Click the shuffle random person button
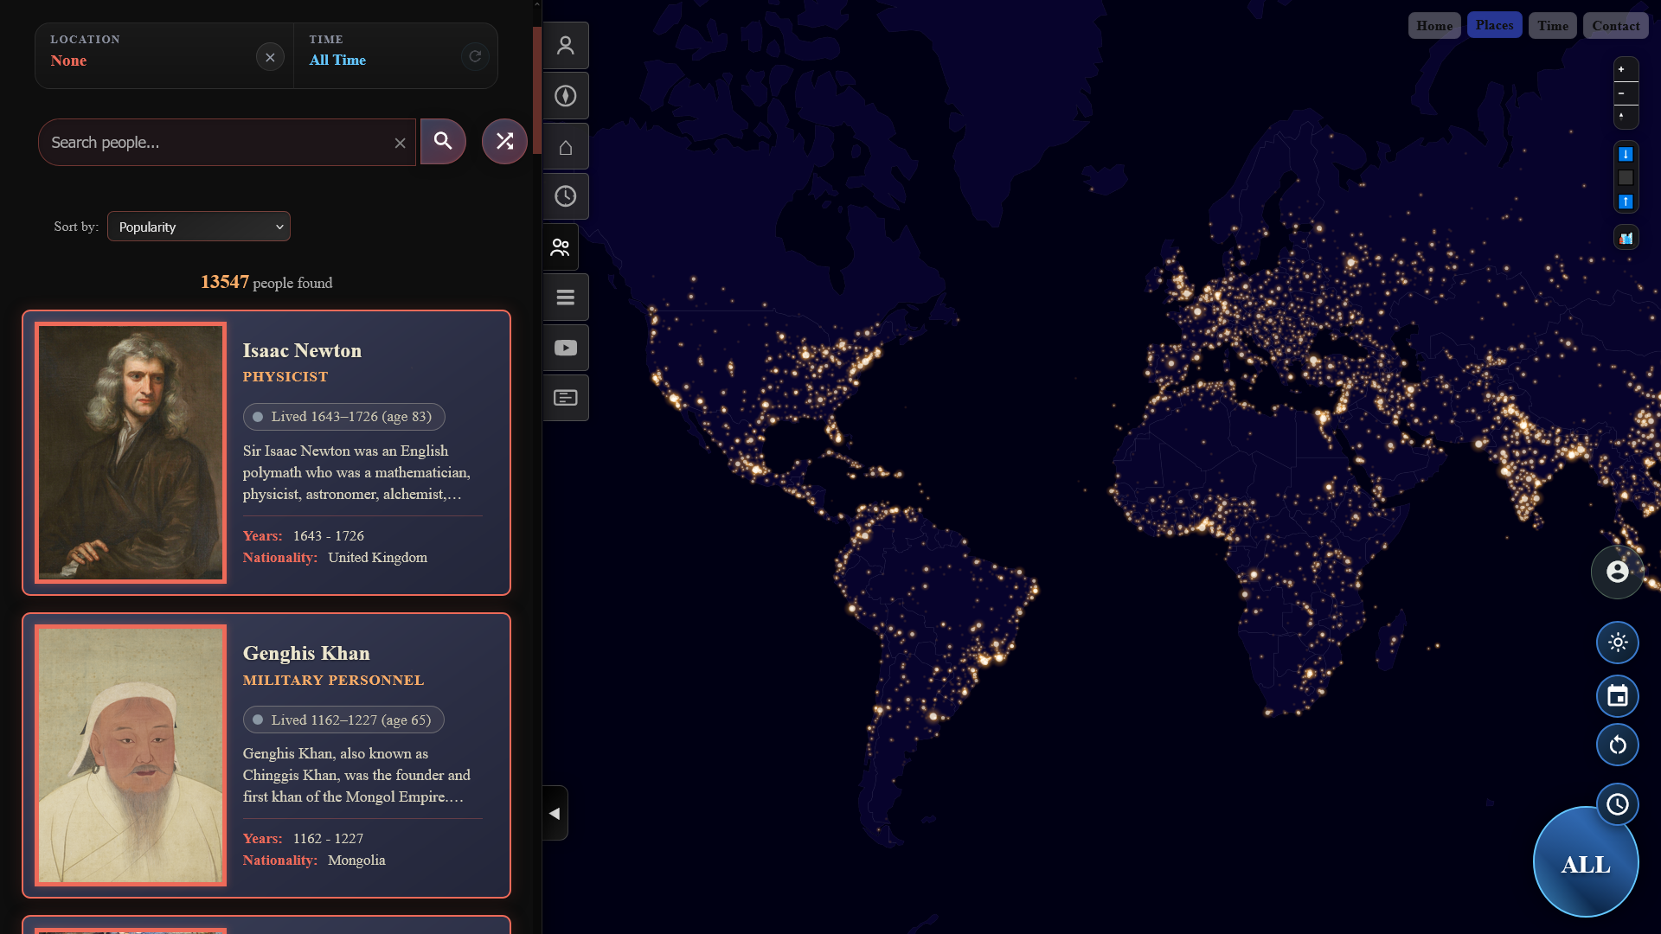 [x=504, y=141]
